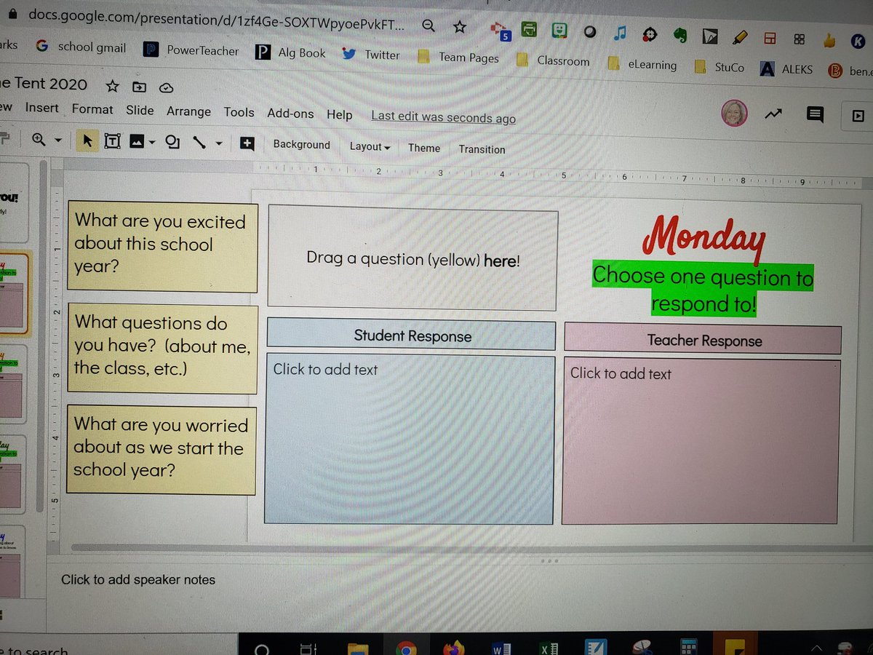Viewport: 873px width, 655px height.
Task: Bookmark this page with the address bar star
Action: click(460, 26)
